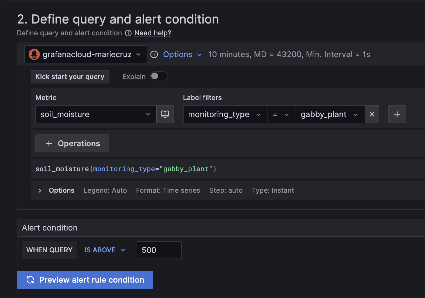Expand the query Options section
The height and width of the screenshot is (298, 425).
pyautogui.click(x=40, y=190)
